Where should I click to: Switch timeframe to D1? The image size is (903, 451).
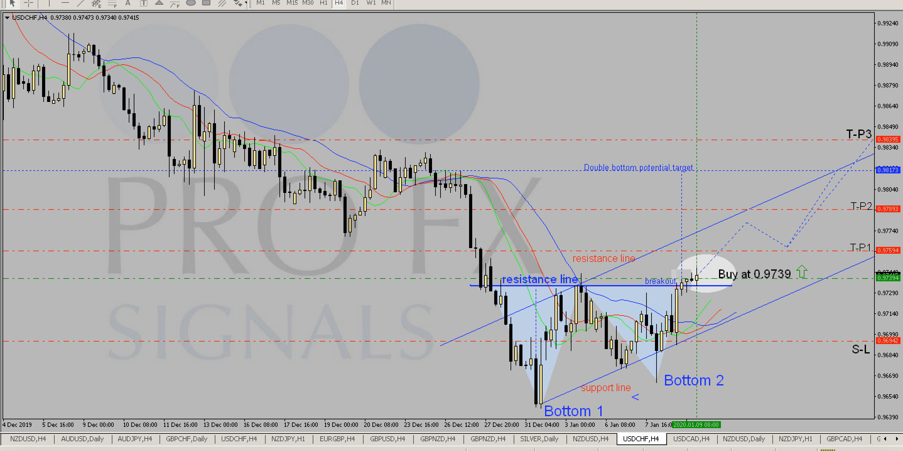(355, 3)
